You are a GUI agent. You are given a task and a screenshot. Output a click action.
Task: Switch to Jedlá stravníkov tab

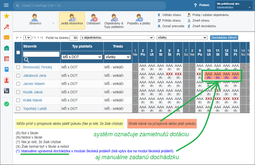pyautogui.click(x=72, y=19)
